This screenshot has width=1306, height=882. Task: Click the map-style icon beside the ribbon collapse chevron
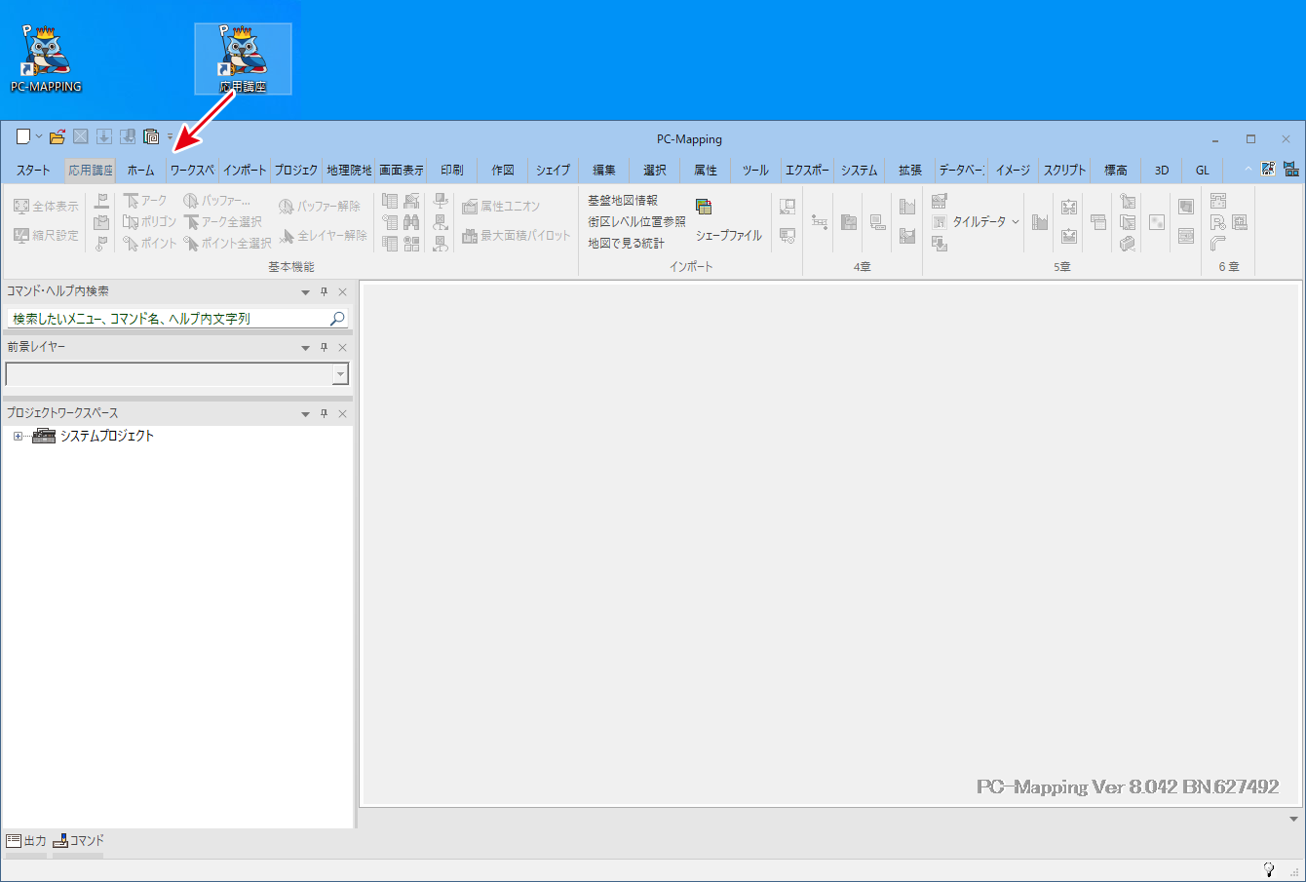tap(1268, 170)
